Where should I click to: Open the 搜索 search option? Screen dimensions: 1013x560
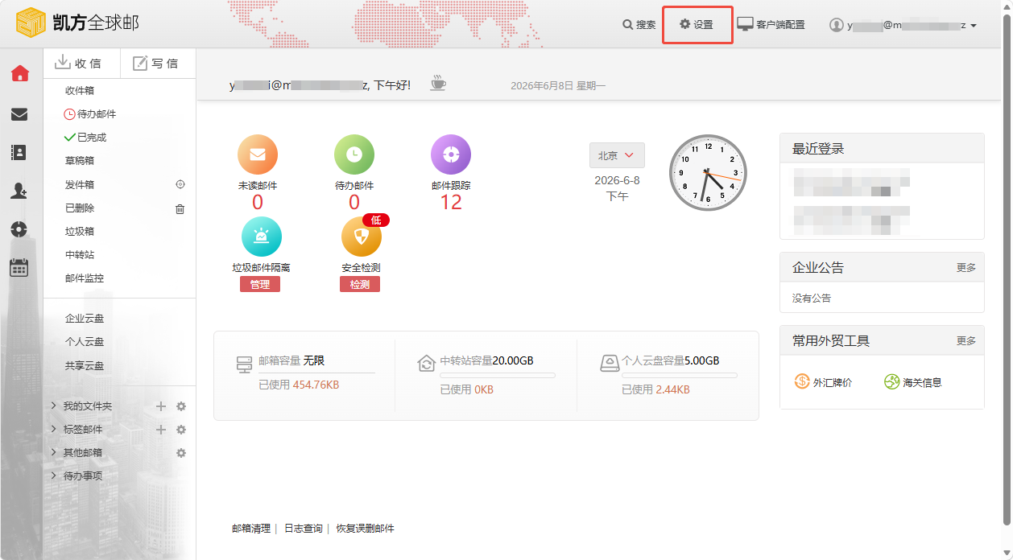tap(639, 25)
